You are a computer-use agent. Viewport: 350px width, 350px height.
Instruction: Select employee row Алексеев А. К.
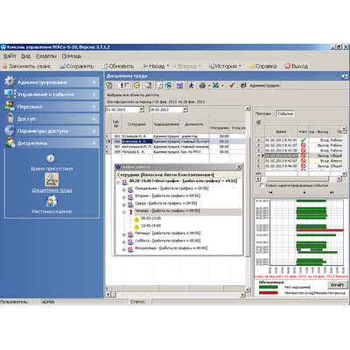point(175,142)
